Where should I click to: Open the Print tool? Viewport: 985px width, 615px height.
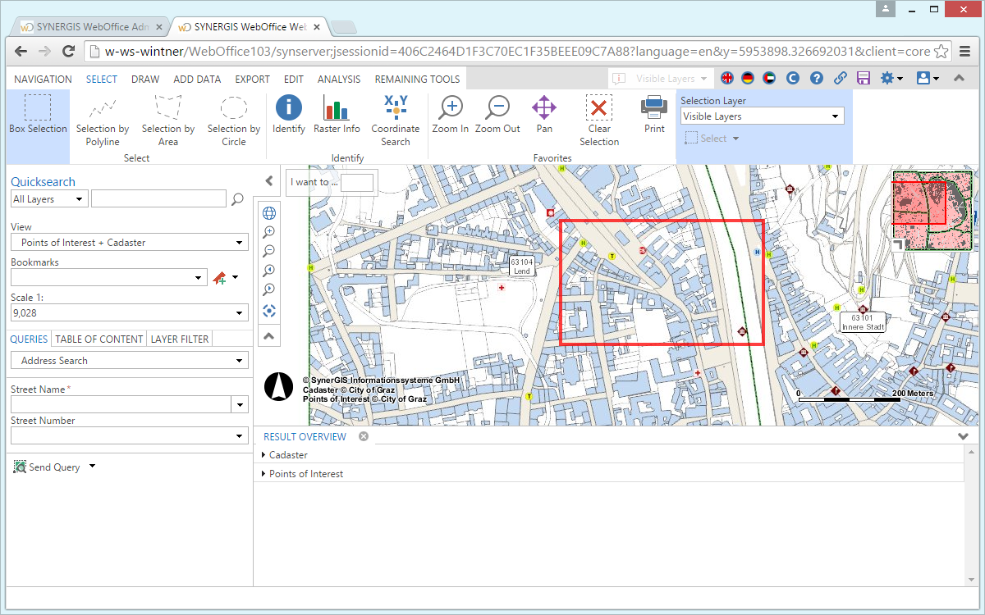[x=653, y=115]
